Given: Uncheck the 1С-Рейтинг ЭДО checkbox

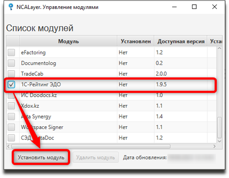Looking at the screenshot, I should (x=11, y=84).
